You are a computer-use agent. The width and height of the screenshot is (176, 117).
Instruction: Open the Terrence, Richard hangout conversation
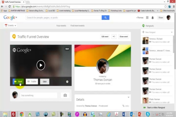pyautogui.click(x=157, y=40)
